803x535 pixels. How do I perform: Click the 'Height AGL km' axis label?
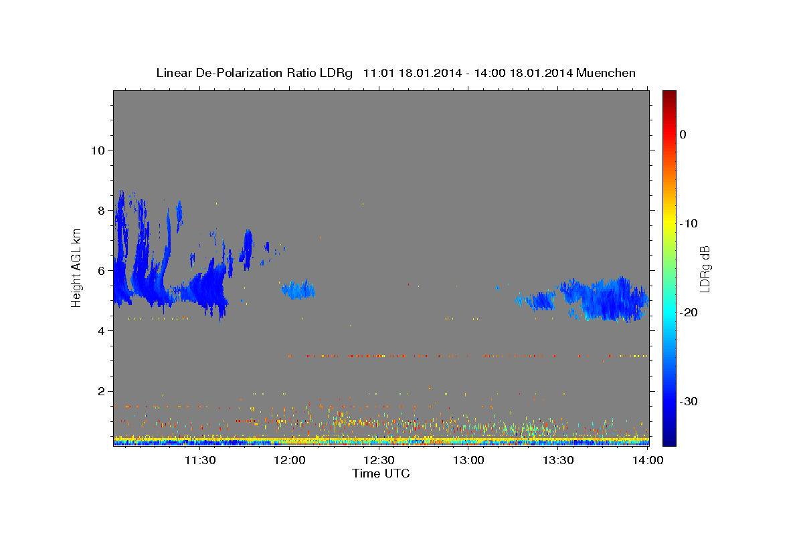(x=77, y=268)
